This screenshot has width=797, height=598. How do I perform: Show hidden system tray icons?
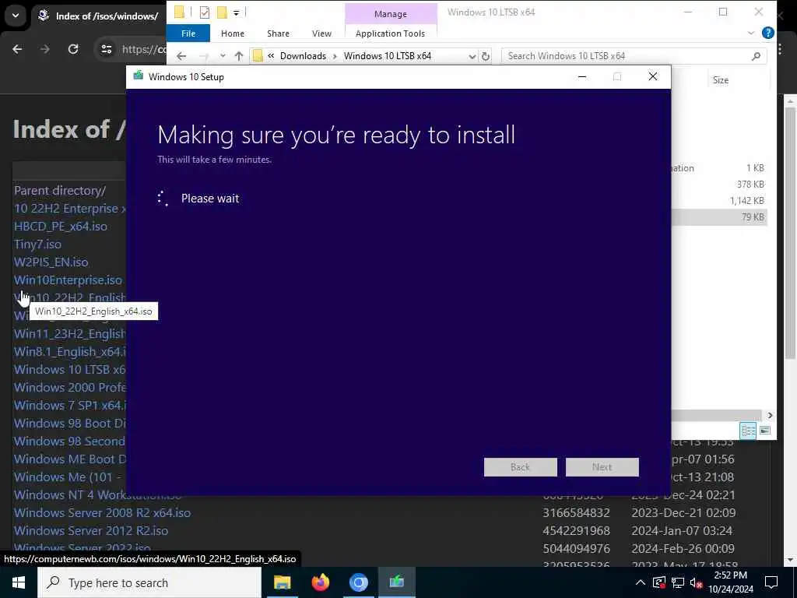(x=641, y=582)
